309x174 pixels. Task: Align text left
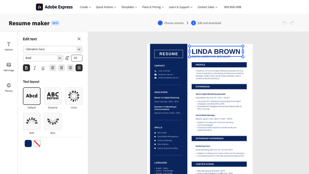coord(53,68)
